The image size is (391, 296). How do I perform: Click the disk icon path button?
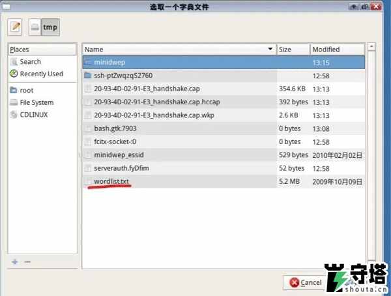[x=35, y=27]
